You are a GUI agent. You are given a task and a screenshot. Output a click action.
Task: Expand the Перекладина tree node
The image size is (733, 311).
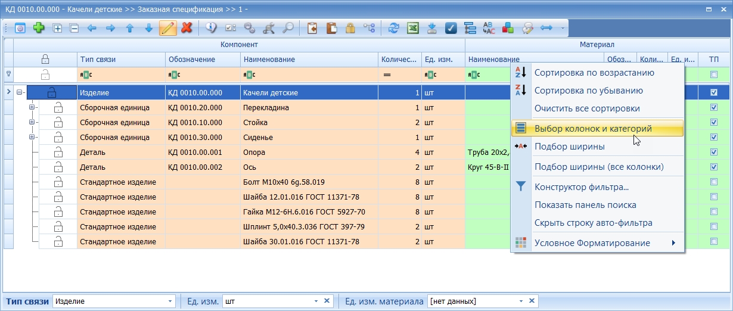coord(32,107)
